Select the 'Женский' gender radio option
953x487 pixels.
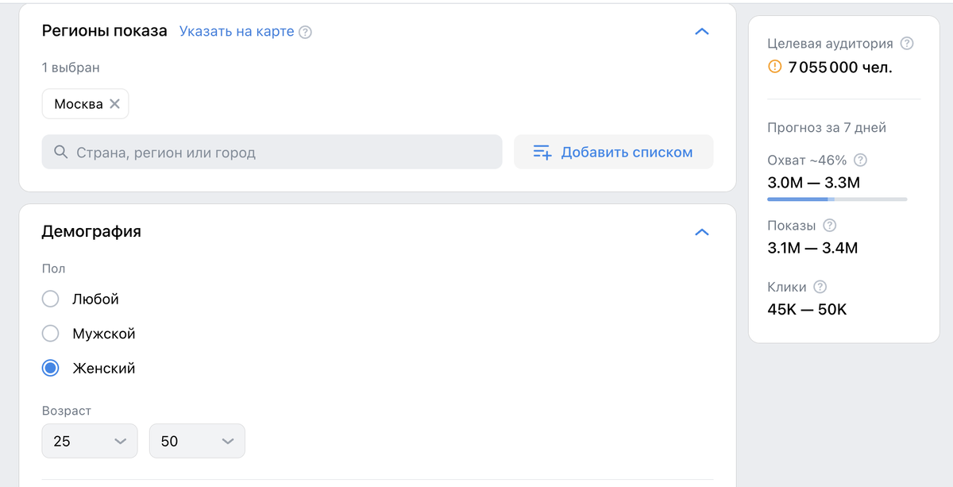point(51,368)
